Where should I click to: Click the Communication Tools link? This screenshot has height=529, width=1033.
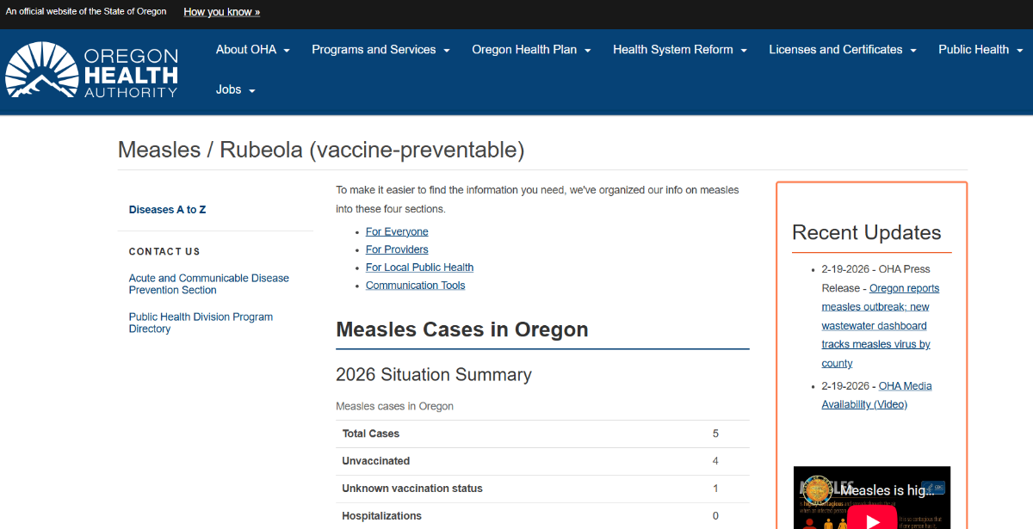pos(415,285)
